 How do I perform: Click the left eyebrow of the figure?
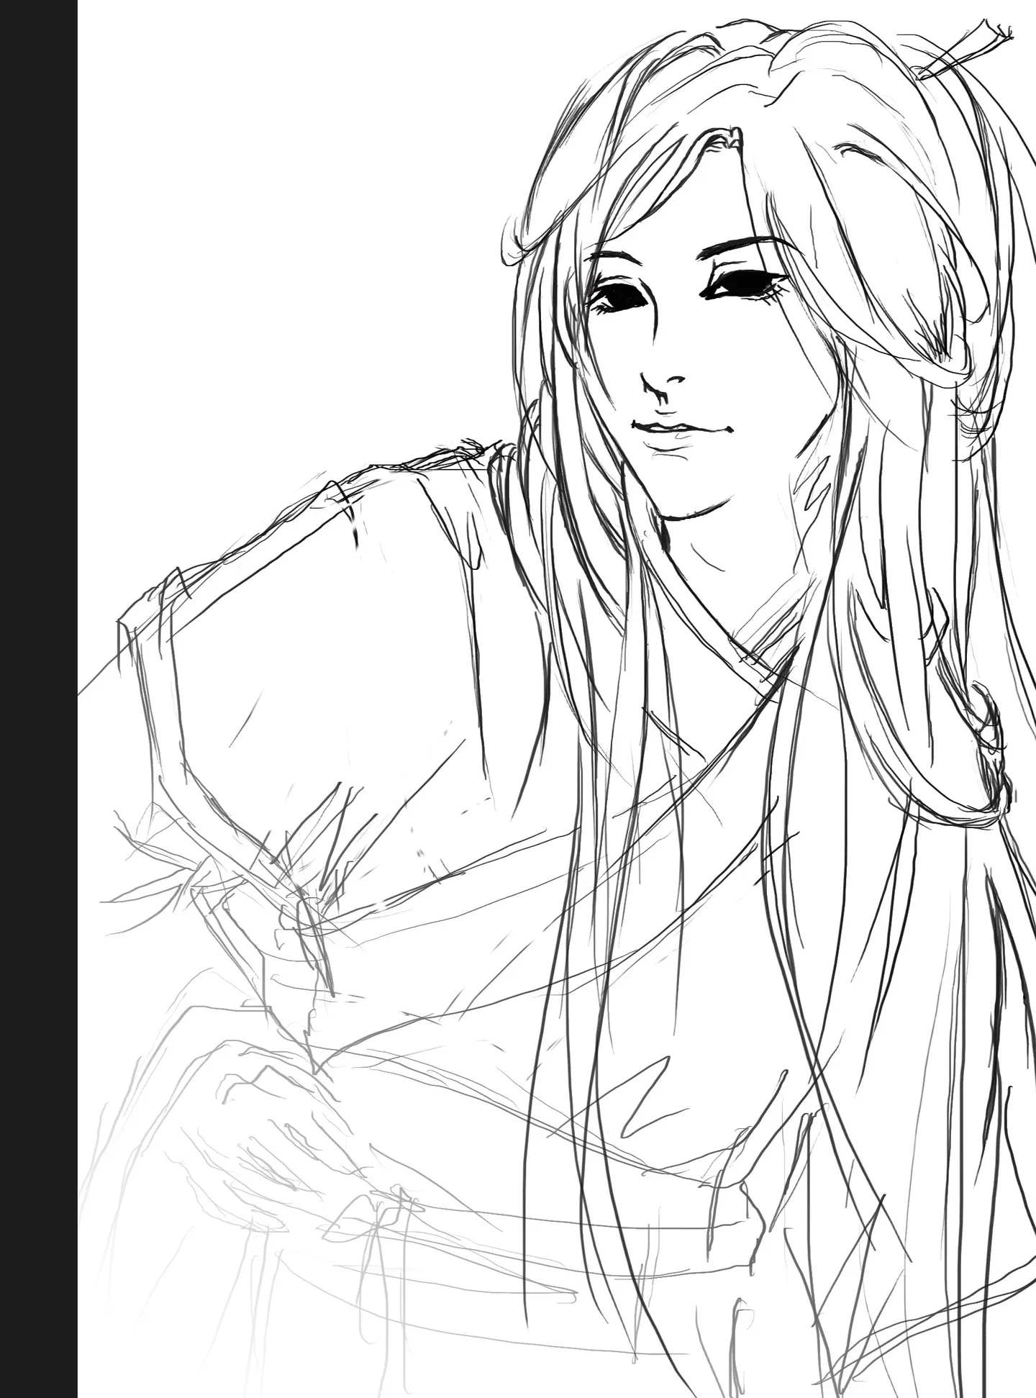[x=612, y=255]
